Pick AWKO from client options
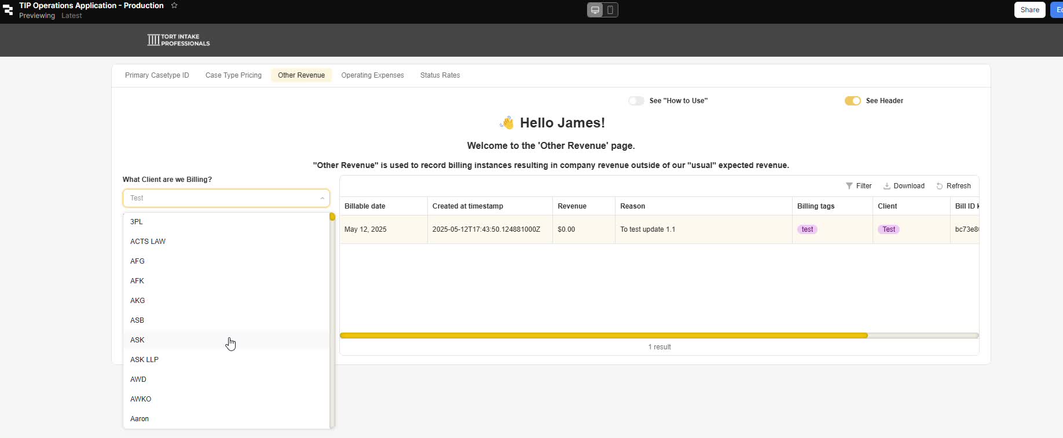 click(x=141, y=399)
